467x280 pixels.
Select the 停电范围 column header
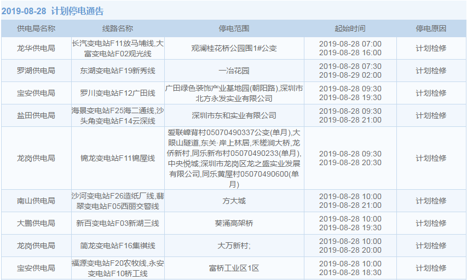pyautogui.click(x=234, y=28)
